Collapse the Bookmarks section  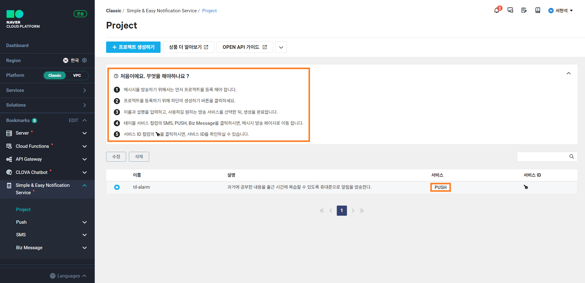tap(85, 120)
